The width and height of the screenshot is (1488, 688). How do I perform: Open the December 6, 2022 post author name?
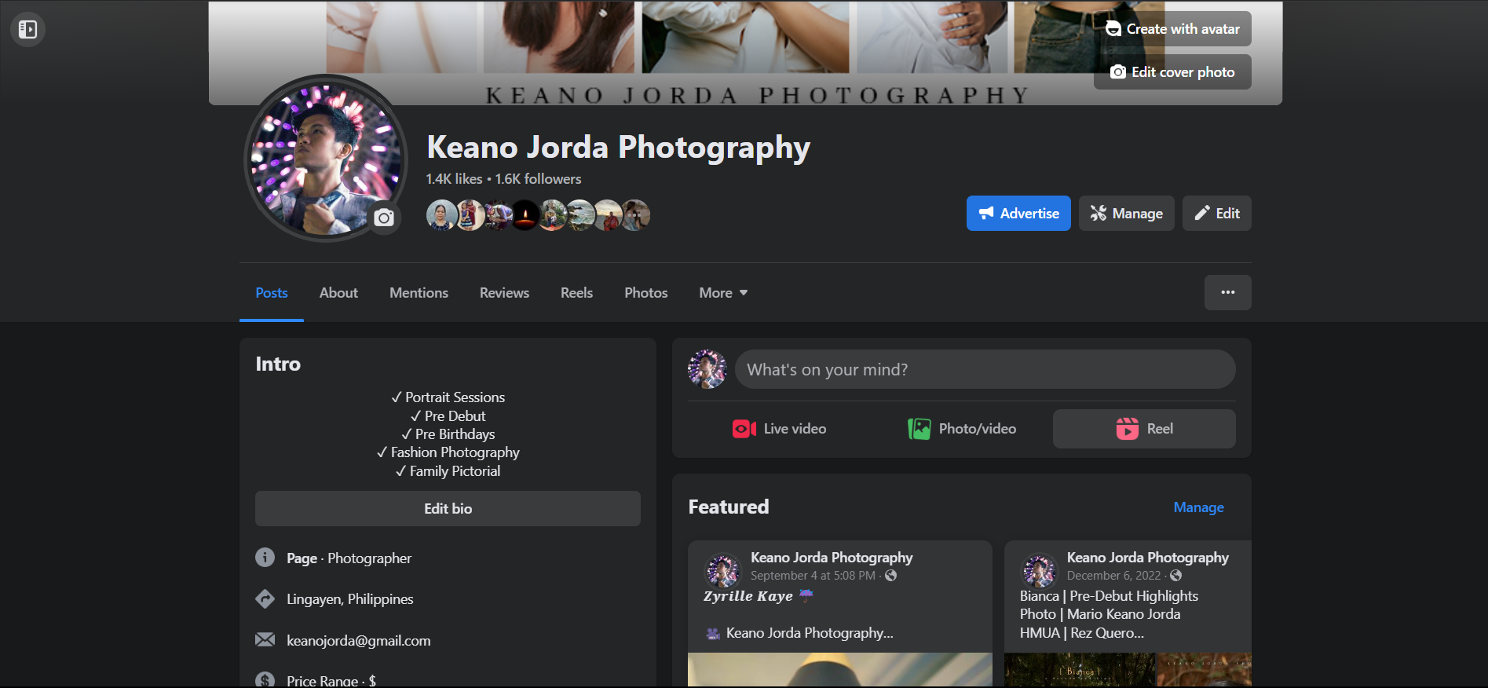click(x=1147, y=558)
